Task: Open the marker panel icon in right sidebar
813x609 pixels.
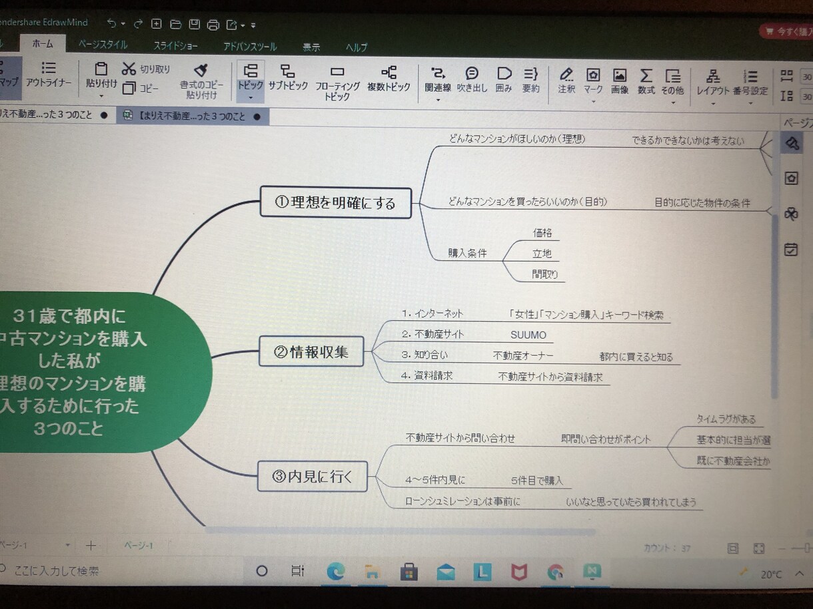Action: pyautogui.click(x=792, y=178)
